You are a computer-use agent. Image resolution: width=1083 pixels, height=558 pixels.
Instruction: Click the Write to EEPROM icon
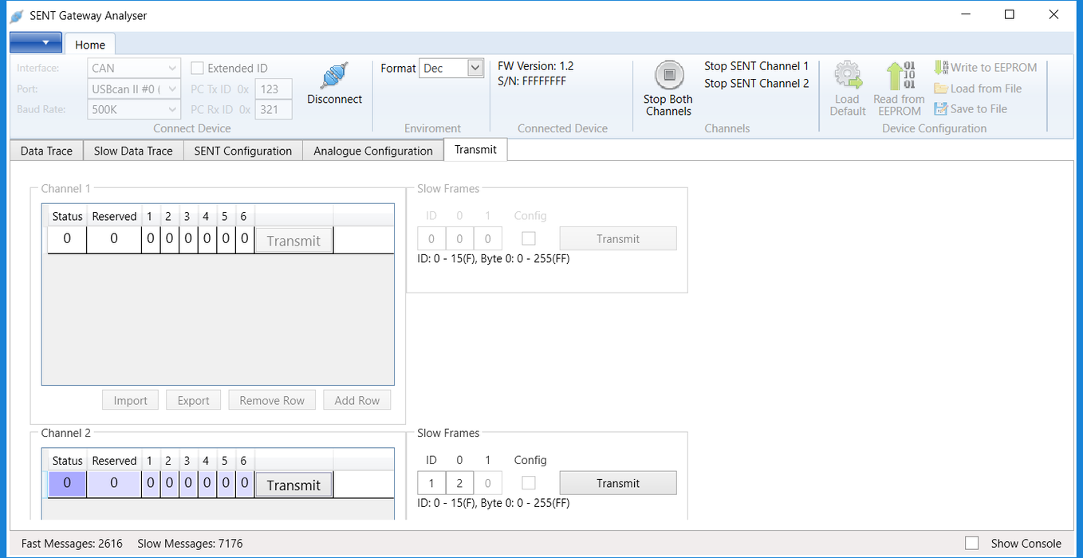click(x=943, y=67)
